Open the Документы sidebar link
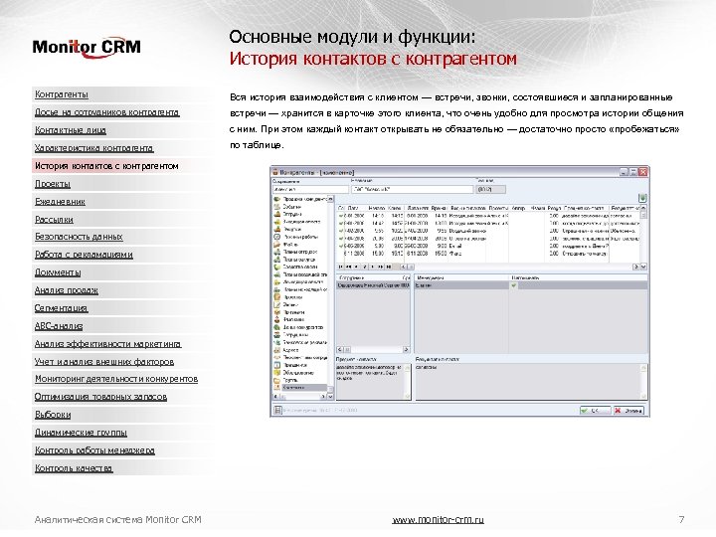716x537 pixels. (x=58, y=272)
